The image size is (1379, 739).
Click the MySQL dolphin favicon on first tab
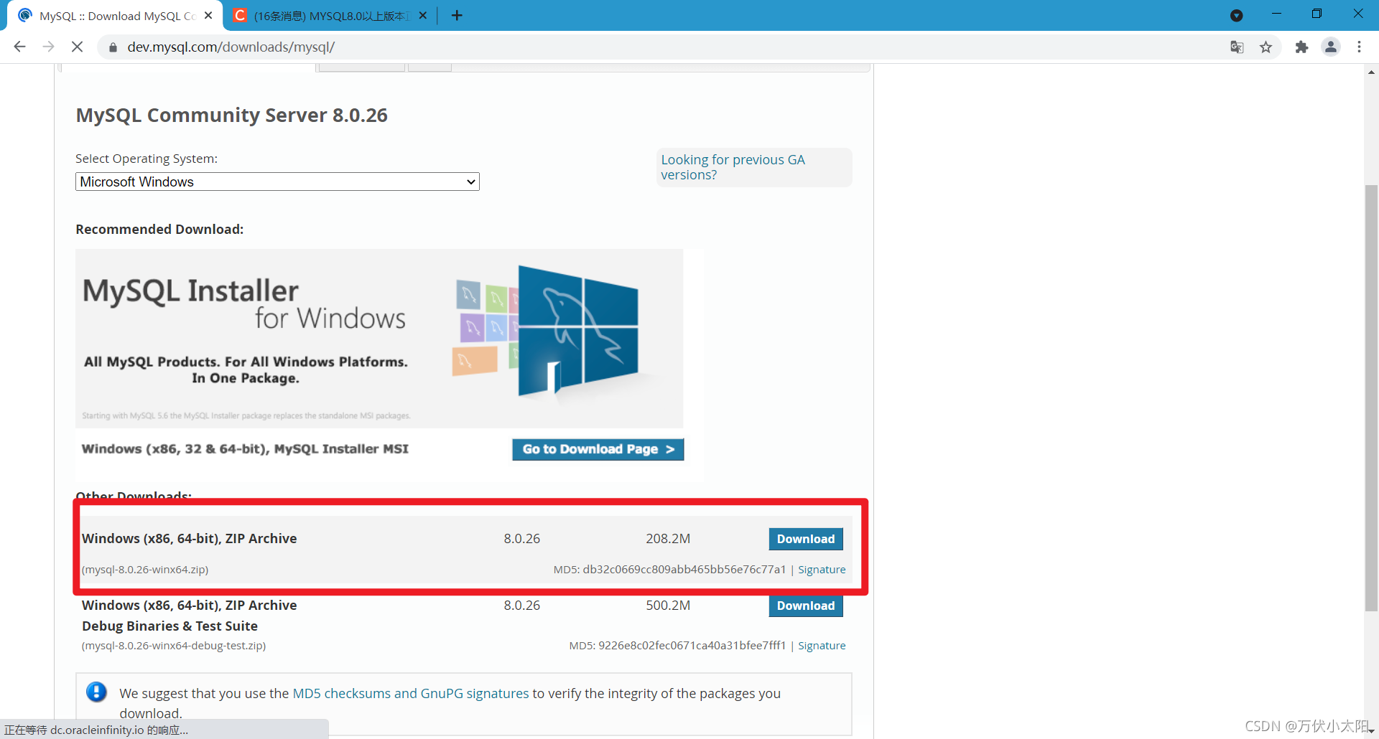click(x=25, y=15)
